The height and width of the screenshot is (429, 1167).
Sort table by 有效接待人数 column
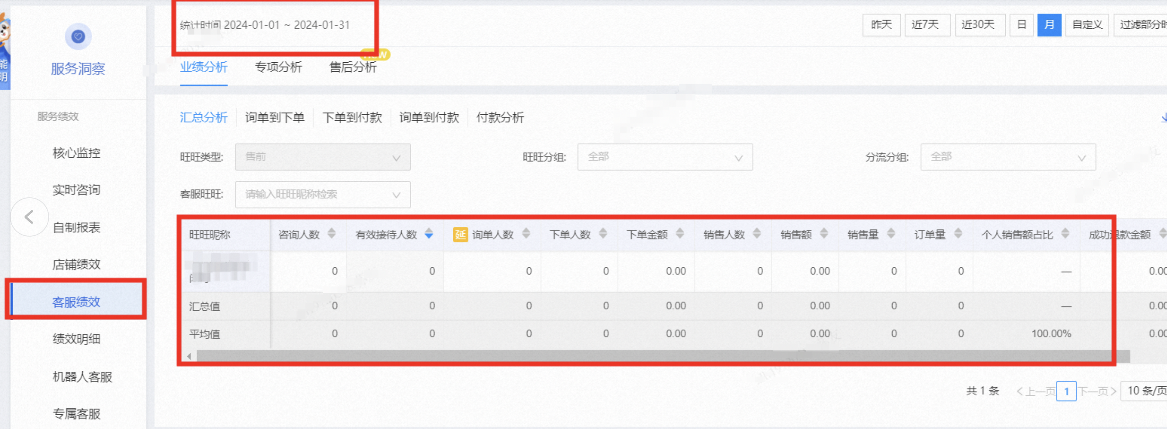pyautogui.click(x=429, y=234)
